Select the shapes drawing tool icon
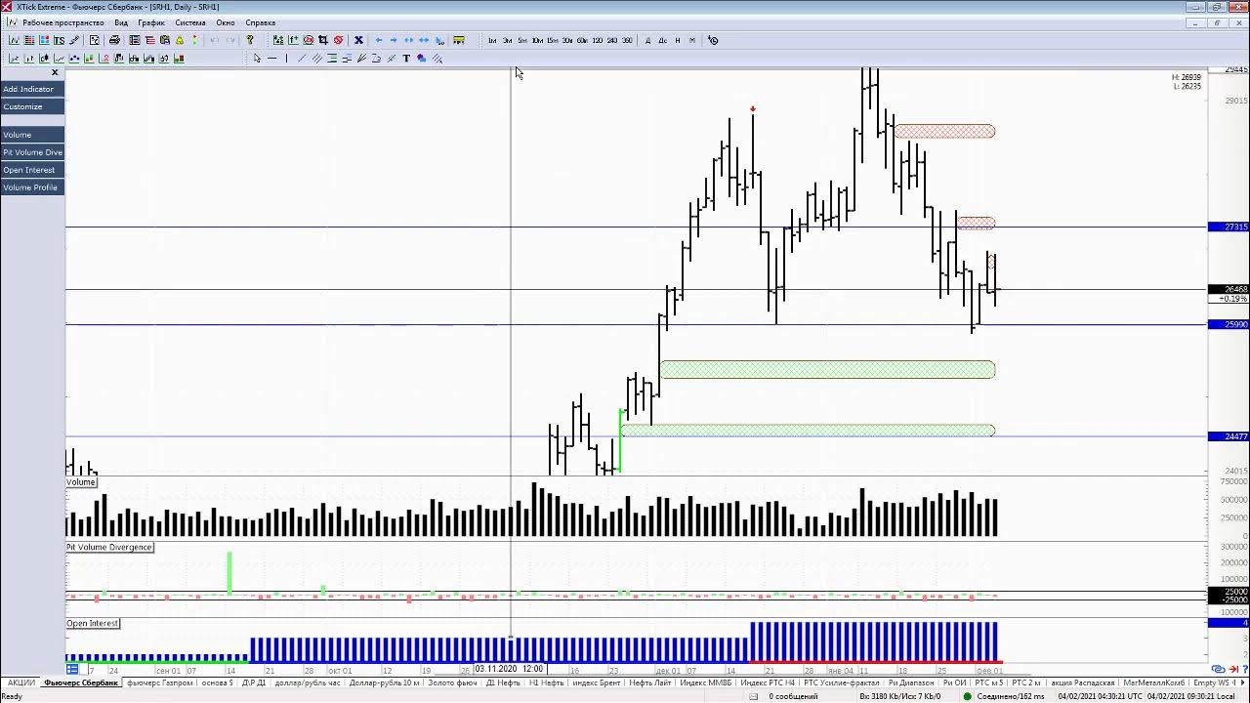The width and height of the screenshot is (1250, 703). point(421,59)
